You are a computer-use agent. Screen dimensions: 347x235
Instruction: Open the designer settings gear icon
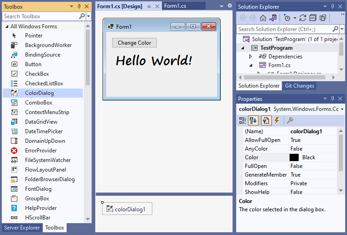(x=230, y=6)
